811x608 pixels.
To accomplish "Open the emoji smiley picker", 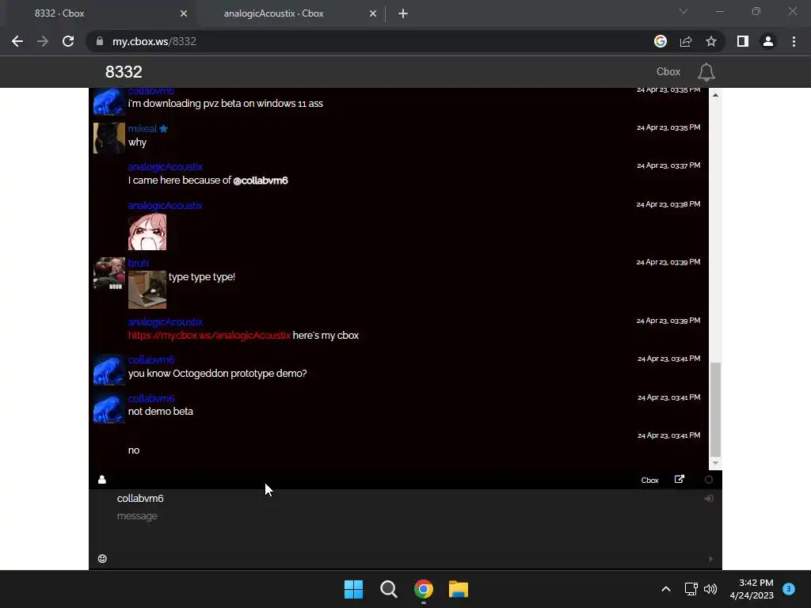I will tap(102, 558).
